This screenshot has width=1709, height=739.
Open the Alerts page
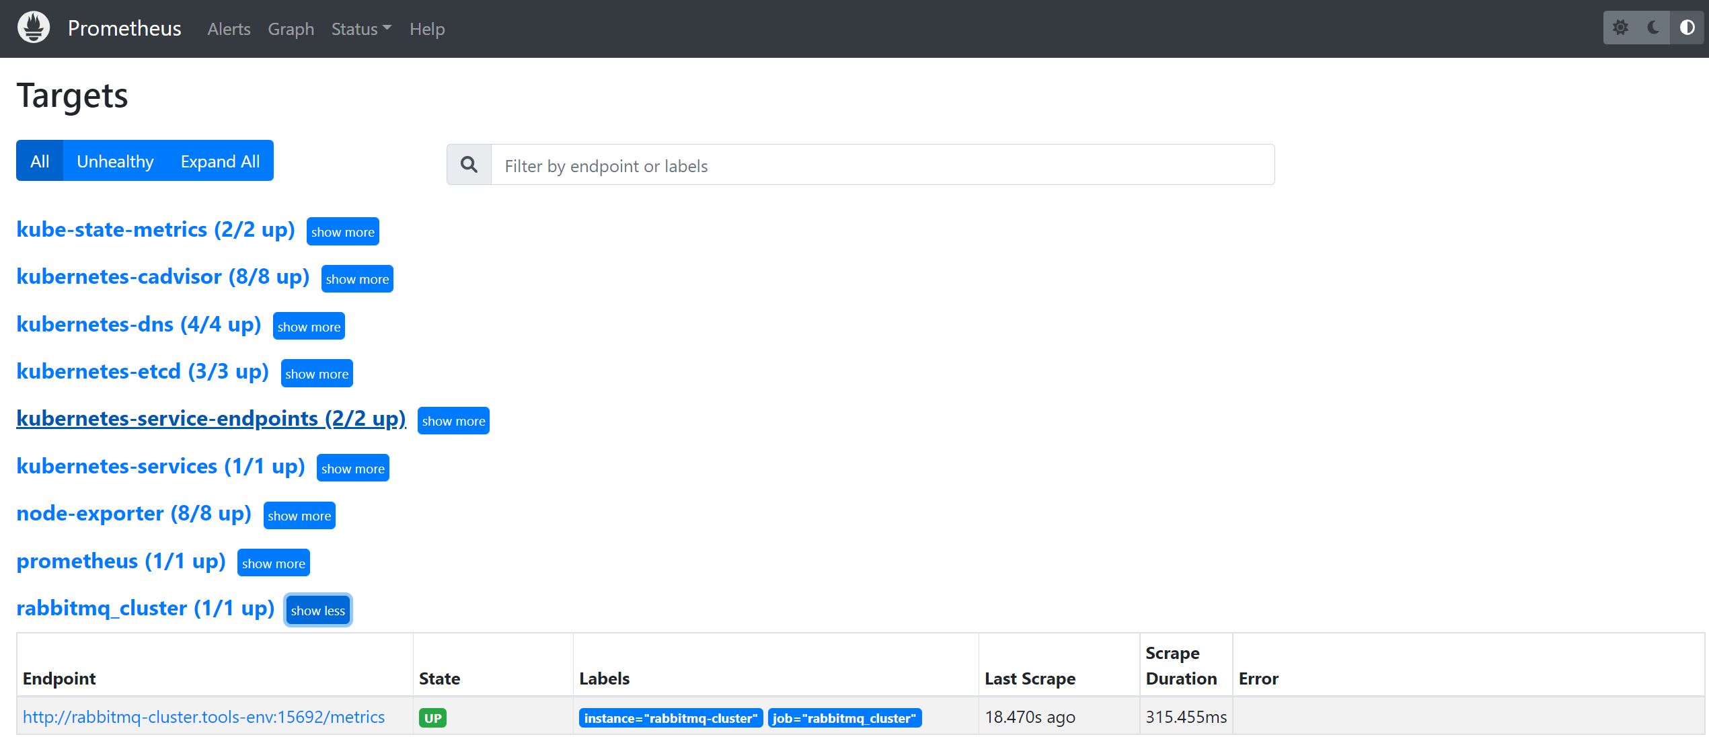point(229,29)
